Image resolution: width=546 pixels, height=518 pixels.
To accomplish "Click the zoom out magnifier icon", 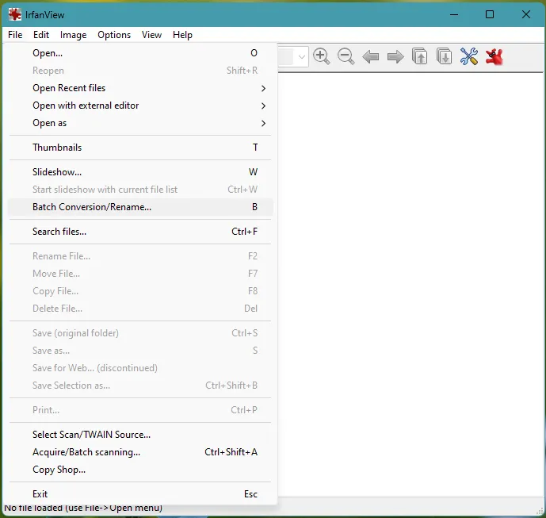I will click(346, 56).
